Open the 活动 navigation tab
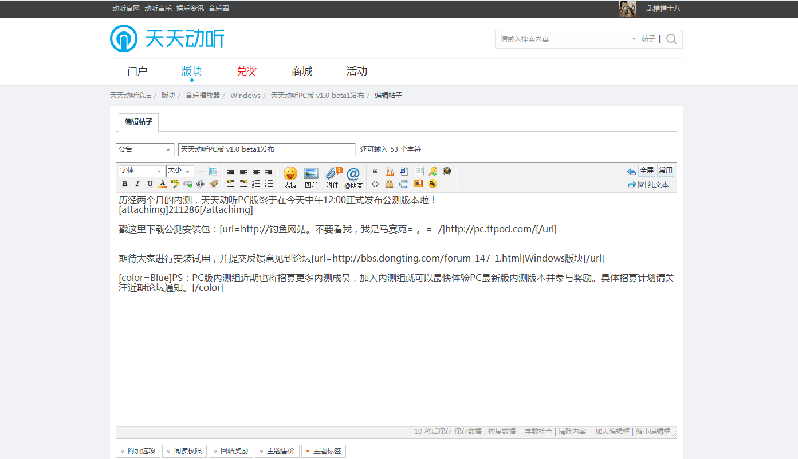Screen dimensions: 798x459 (x=357, y=72)
